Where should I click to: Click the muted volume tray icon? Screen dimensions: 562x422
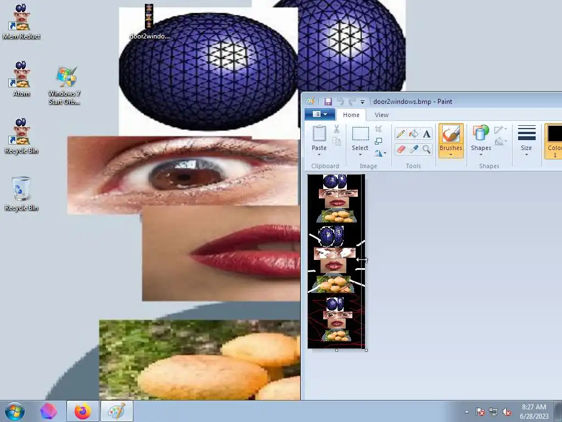coord(507,412)
